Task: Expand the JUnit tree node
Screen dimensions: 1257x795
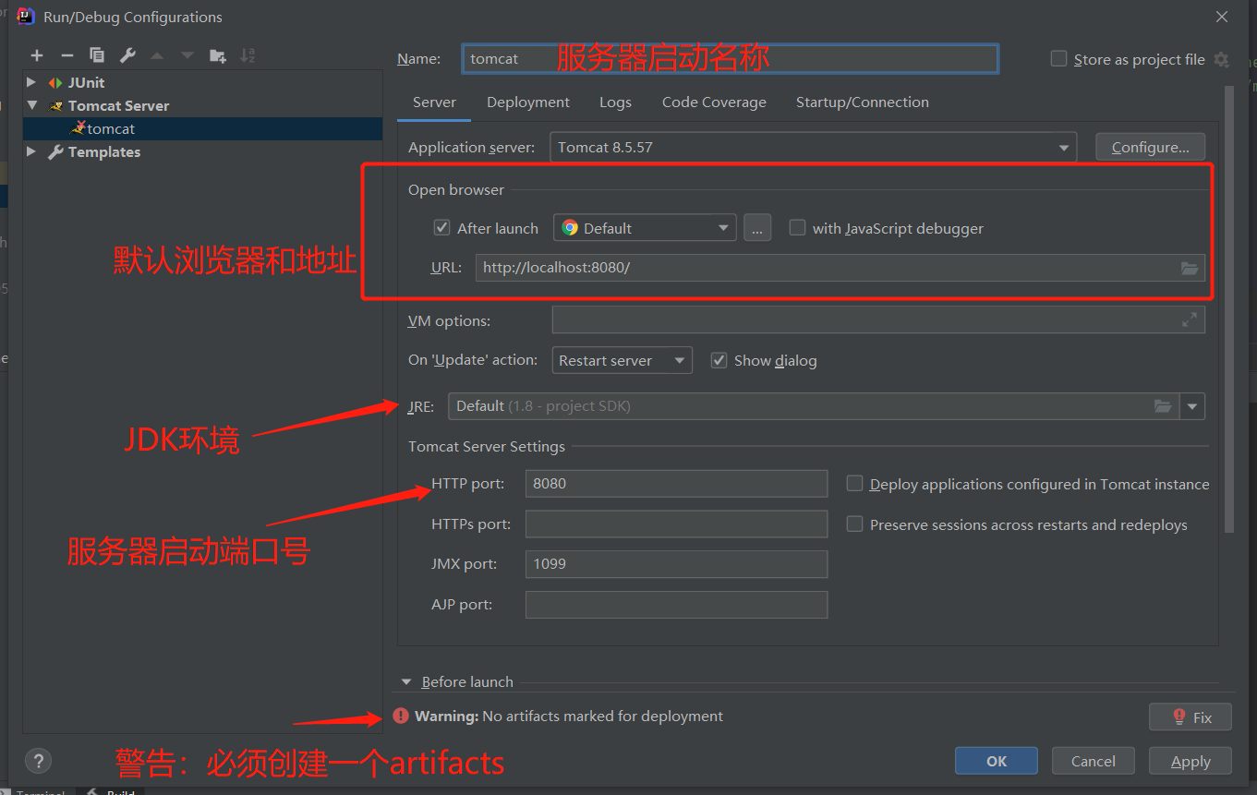Action: click(x=31, y=83)
